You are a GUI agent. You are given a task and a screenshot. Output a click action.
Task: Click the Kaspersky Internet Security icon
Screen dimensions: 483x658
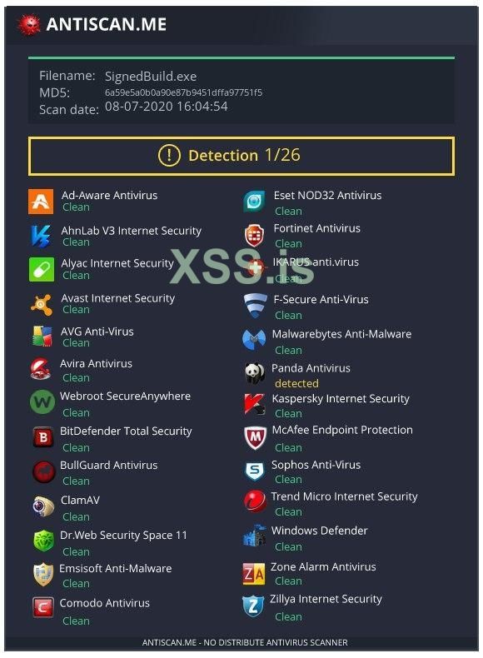tap(254, 404)
